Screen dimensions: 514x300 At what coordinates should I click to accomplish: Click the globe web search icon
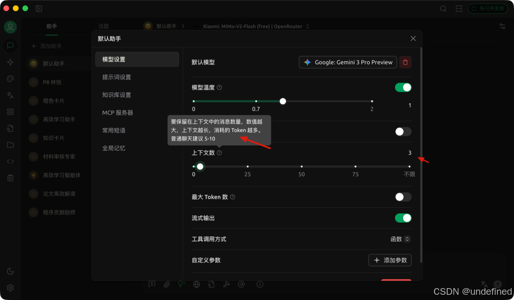pos(197,284)
